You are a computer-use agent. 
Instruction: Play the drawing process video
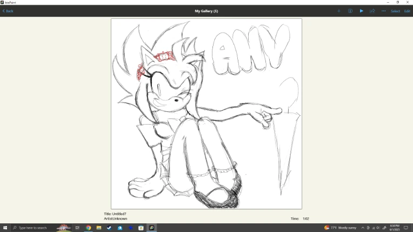tap(361, 11)
